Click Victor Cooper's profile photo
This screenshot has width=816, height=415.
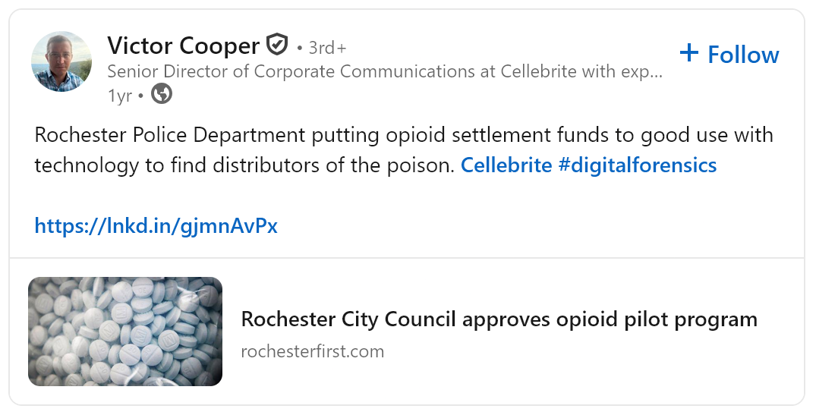pos(61,61)
